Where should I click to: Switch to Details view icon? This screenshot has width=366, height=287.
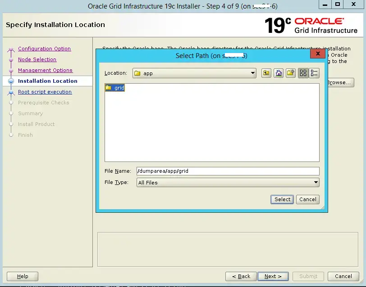coord(314,73)
